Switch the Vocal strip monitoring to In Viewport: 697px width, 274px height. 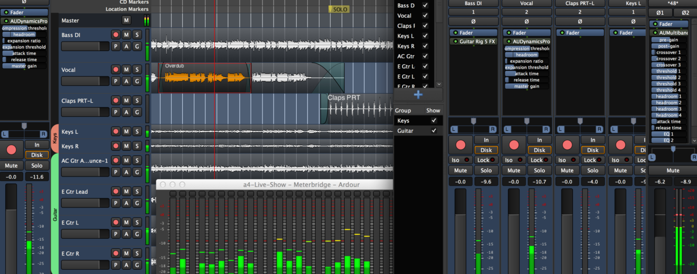click(539, 140)
